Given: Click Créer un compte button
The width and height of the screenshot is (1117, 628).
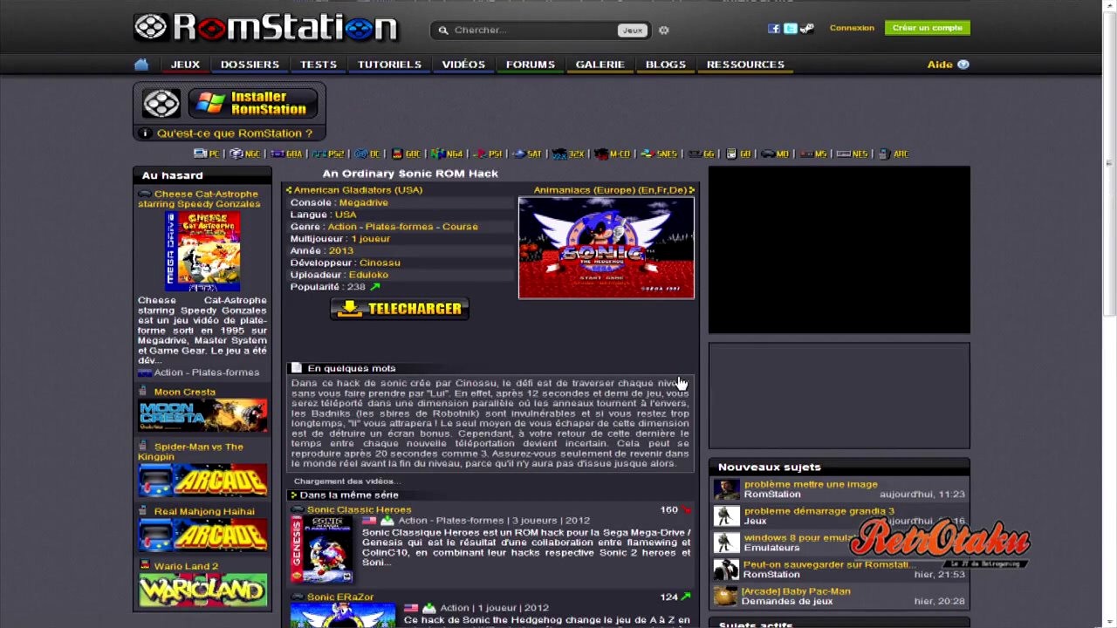Looking at the screenshot, I should (928, 28).
